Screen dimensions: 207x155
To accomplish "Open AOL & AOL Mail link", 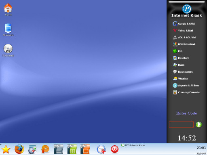I will (x=187, y=38).
